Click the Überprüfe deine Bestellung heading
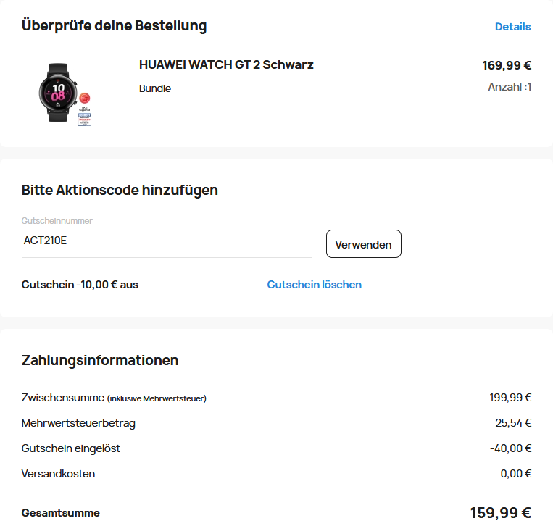 114,26
